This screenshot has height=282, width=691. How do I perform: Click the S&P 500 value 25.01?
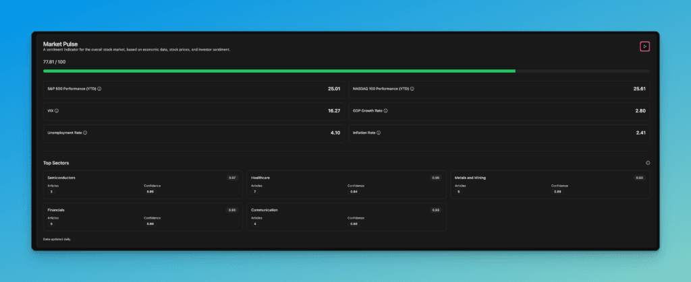click(x=333, y=88)
